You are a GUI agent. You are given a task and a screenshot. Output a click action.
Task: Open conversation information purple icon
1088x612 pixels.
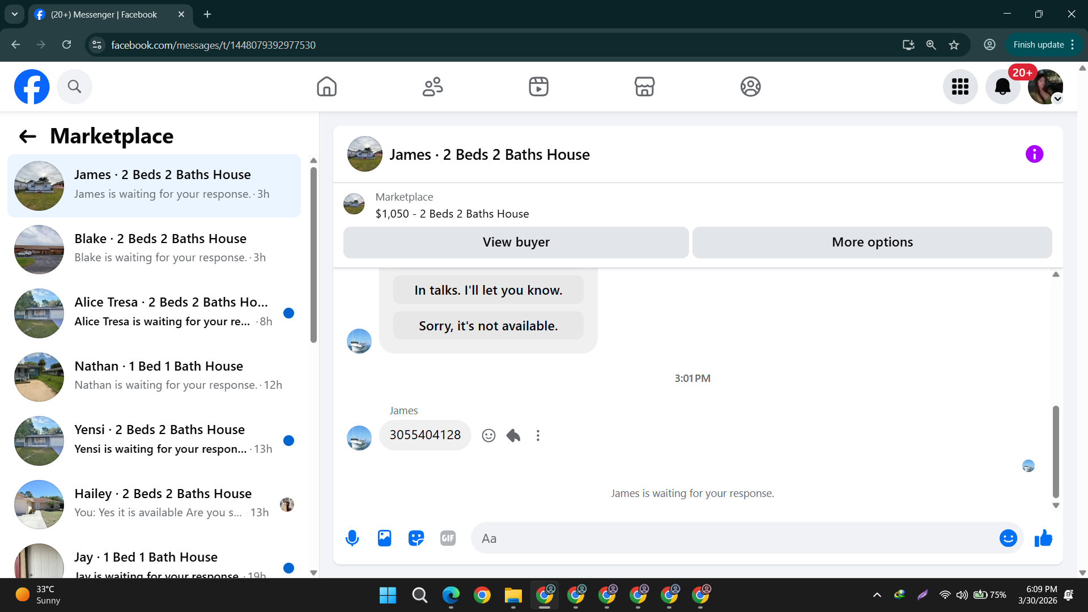(1034, 154)
